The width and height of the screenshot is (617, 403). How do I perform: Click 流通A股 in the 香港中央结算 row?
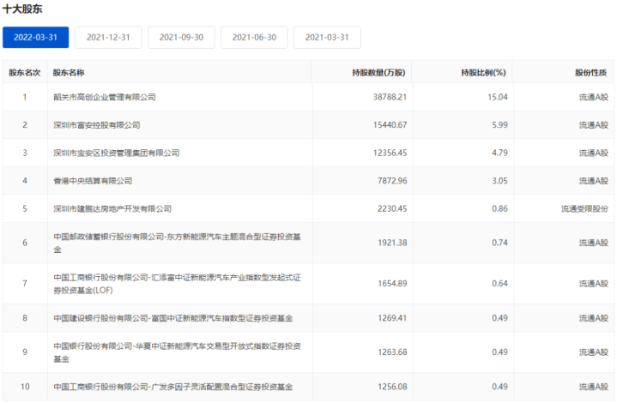[593, 181]
